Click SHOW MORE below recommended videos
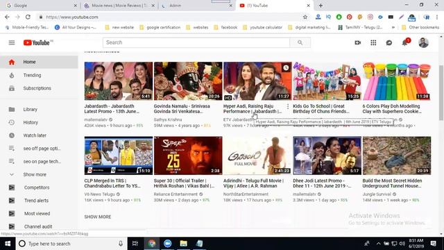Screen dimensions: 444x250 [98, 217]
